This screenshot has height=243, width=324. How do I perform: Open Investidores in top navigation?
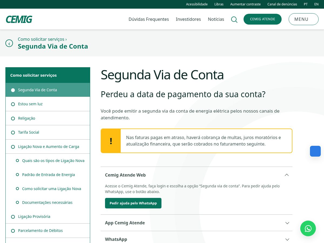coord(188,19)
